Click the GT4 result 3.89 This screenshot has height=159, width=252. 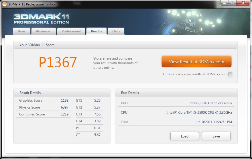click(97, 121)
